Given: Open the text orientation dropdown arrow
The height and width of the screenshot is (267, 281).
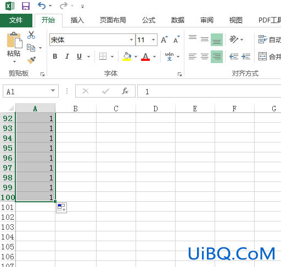Looking at the screenshot, I should click(241, 39).
